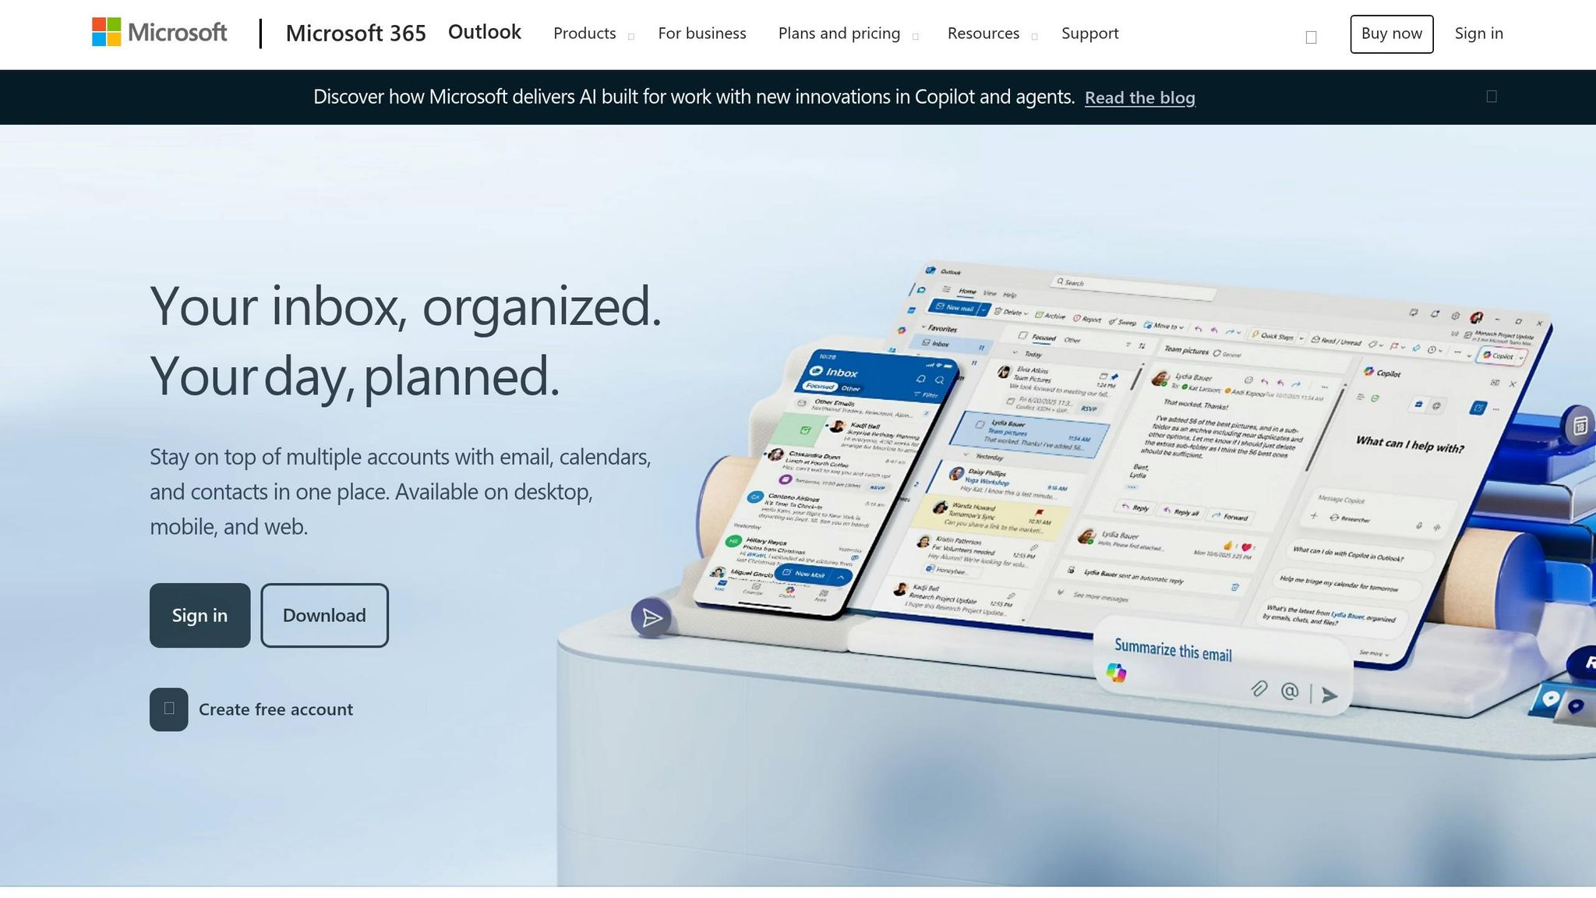The image size is (1596, 898).
Task: Click the paperclip attach icon in Summarize box
Action: click(1259, 688)
